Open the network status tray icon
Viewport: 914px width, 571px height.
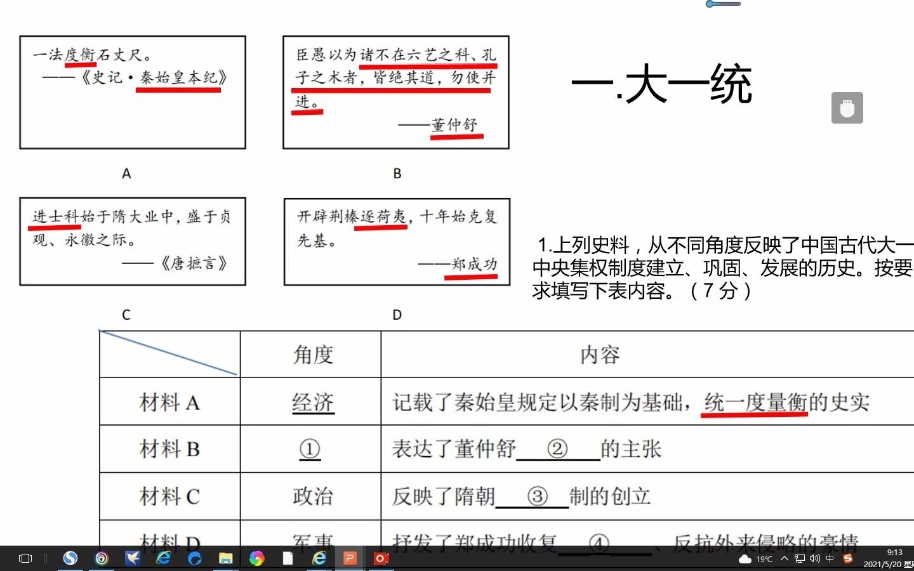800,558
